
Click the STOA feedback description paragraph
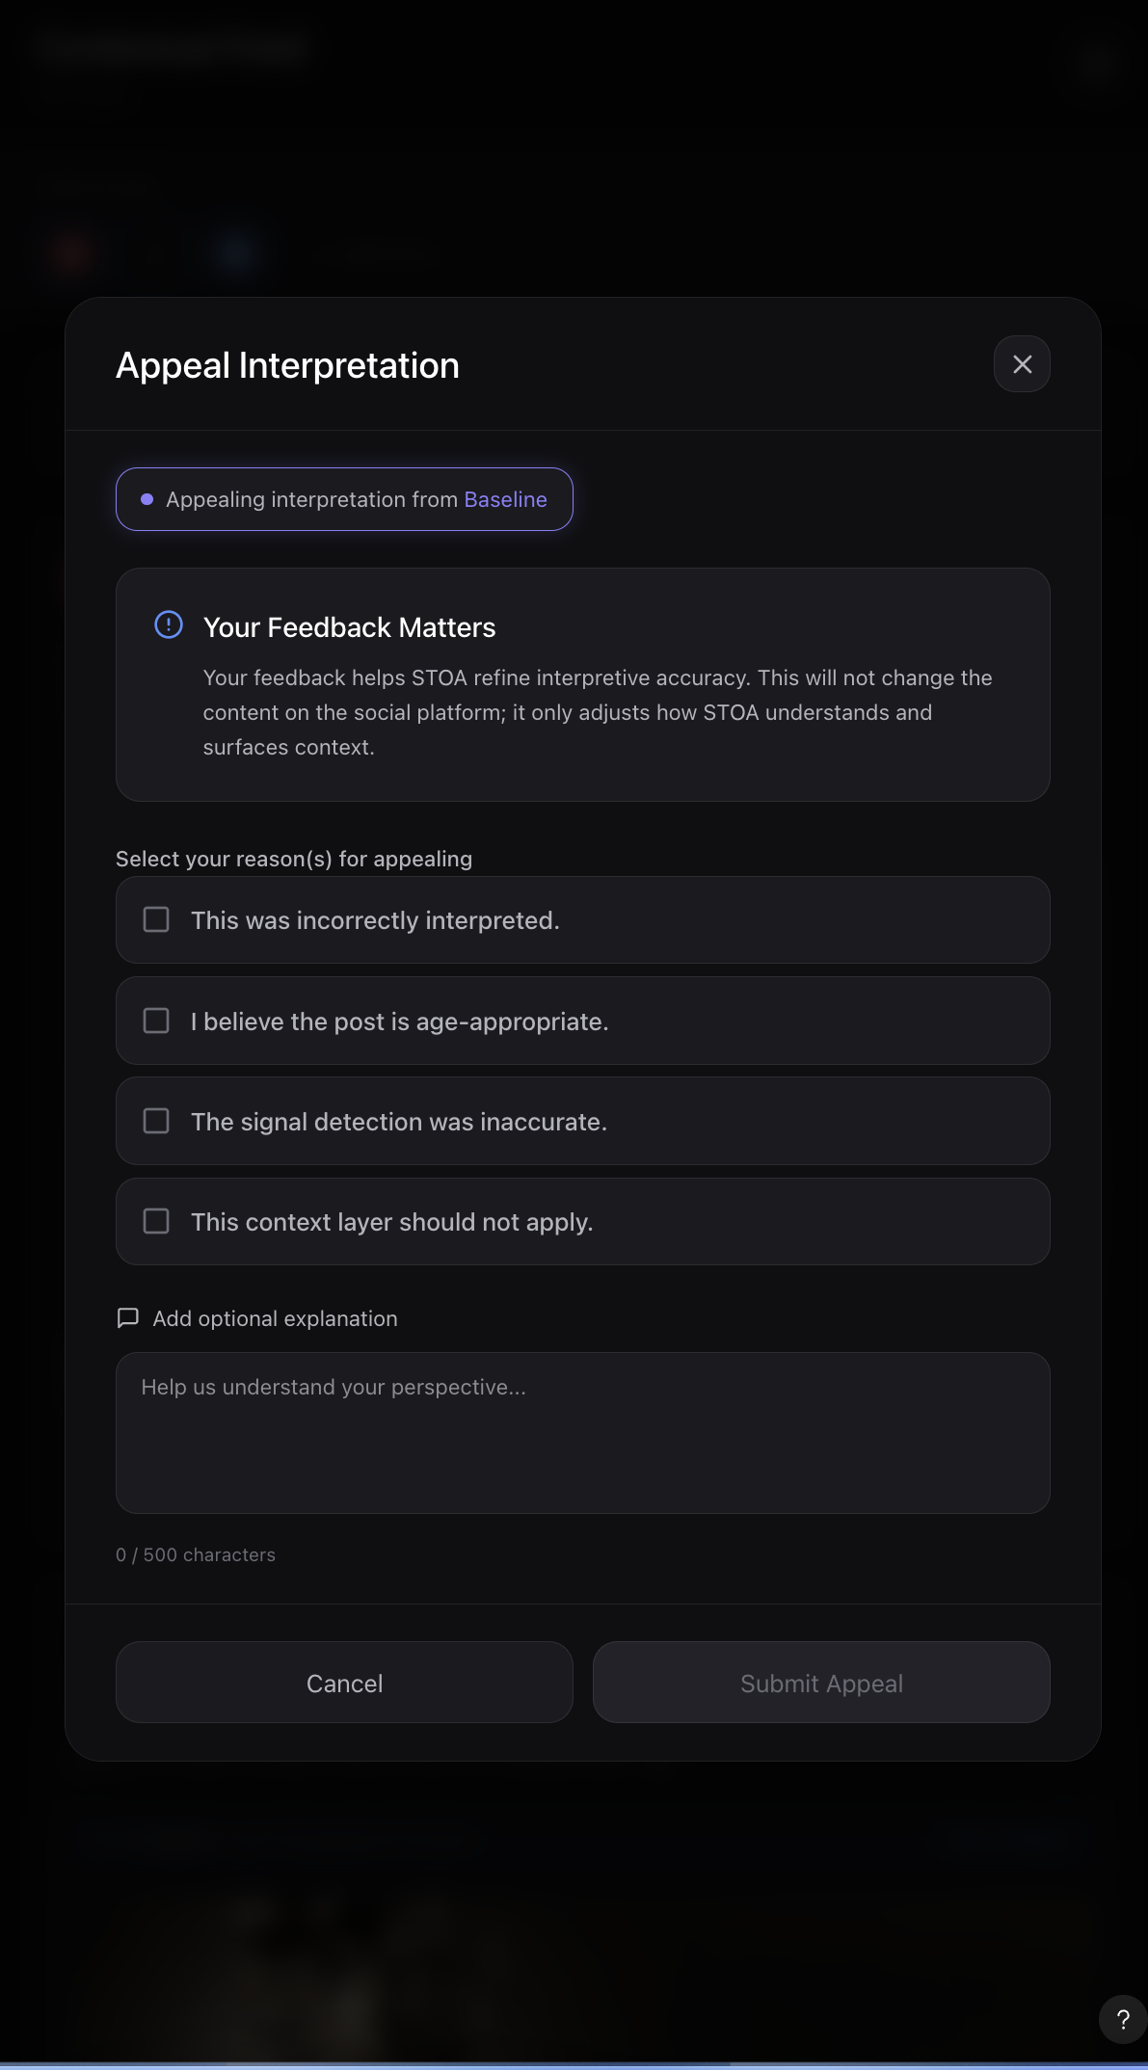(597, 712)
